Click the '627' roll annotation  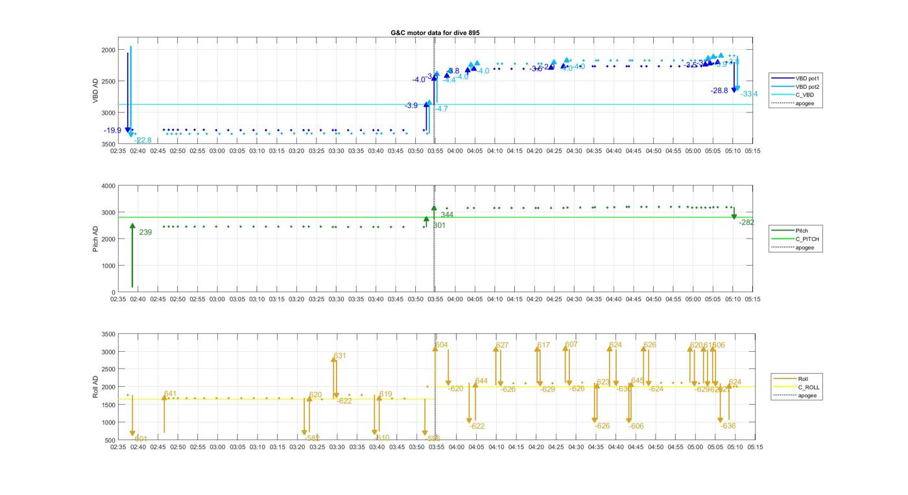(502, 345)
